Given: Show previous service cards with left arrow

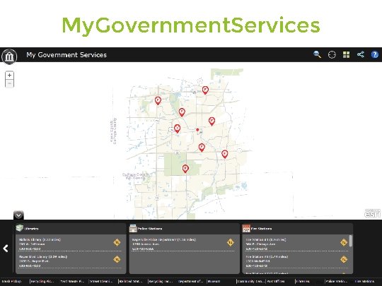Looking at the screenshot, I should coord(6,249).
